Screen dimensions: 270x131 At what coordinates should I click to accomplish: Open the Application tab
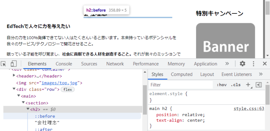point(206,64)
